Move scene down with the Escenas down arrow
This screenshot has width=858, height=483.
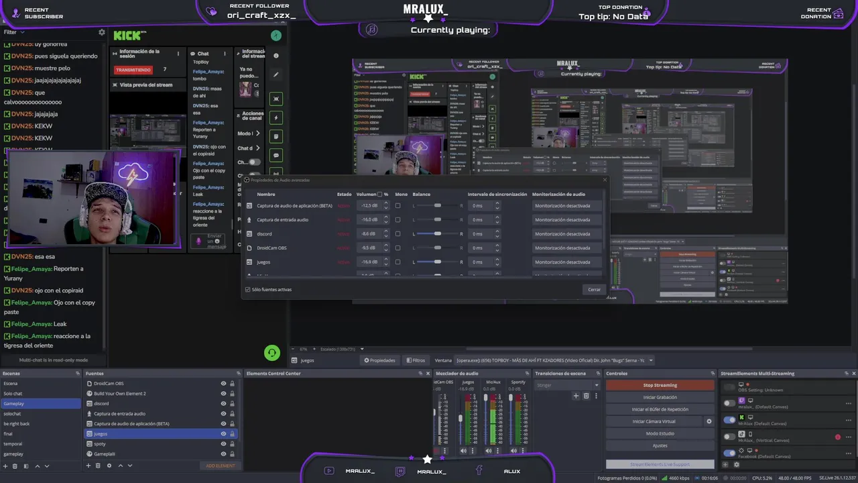(x=47, y=466)
